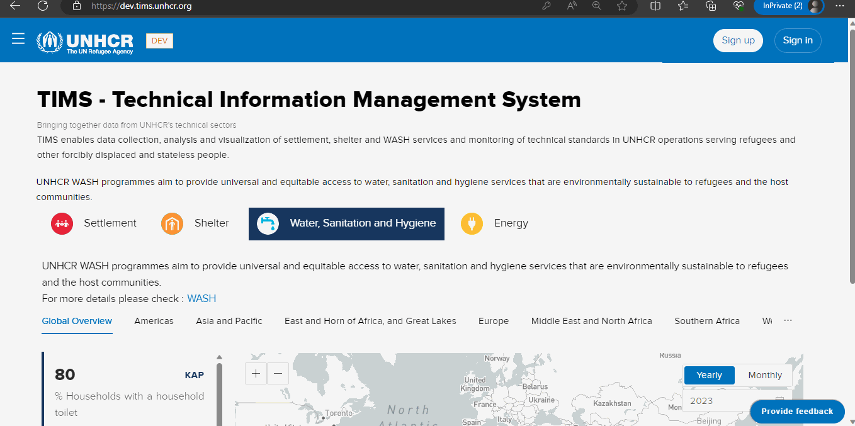
Task: Click the Energy plug icon
Action: click(x=472, y=223)
